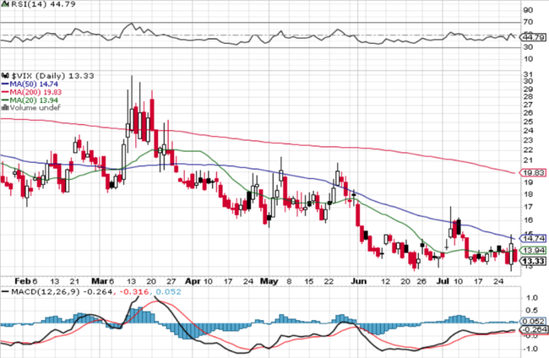Screen dimensions: 549x358
Task: Click the blue MA(50) legend line
Action: point(5,85)
